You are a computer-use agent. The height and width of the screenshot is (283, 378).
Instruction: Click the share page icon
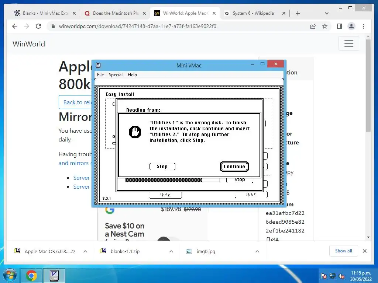click(x=313, y=26)
